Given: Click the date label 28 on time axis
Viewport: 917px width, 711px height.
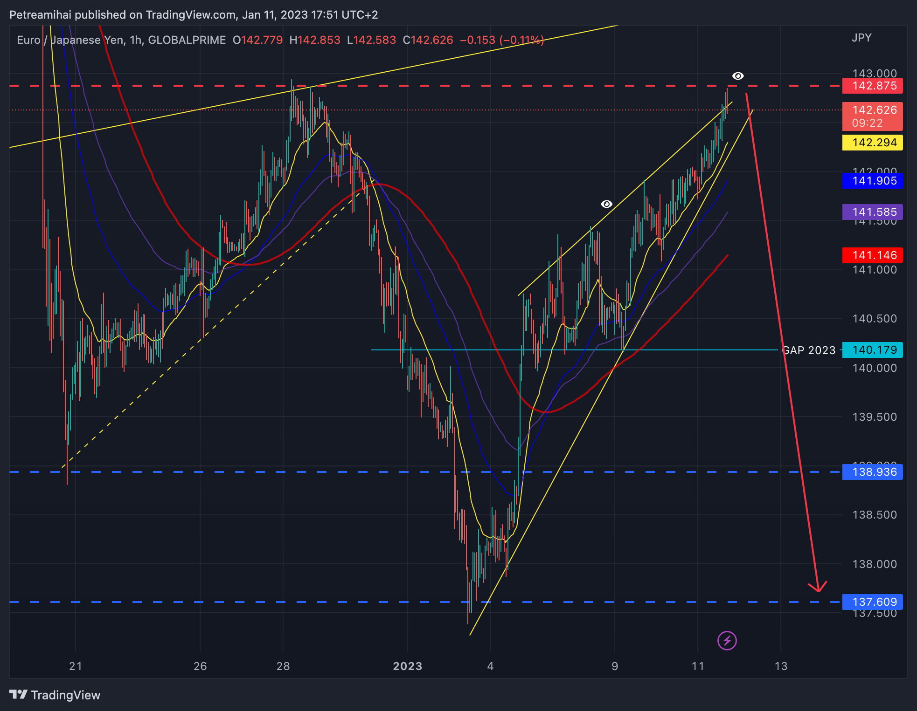Looking at the screenshot, I should pyautogui.click(x=283, y=666).
